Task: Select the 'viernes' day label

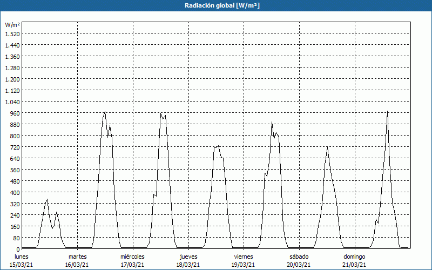Action: [244, 256]
